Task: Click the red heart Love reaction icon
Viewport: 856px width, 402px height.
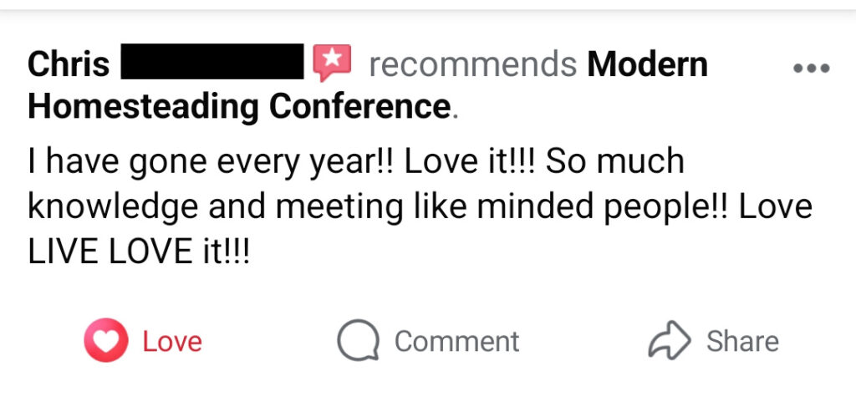Action: pos(105,341)
